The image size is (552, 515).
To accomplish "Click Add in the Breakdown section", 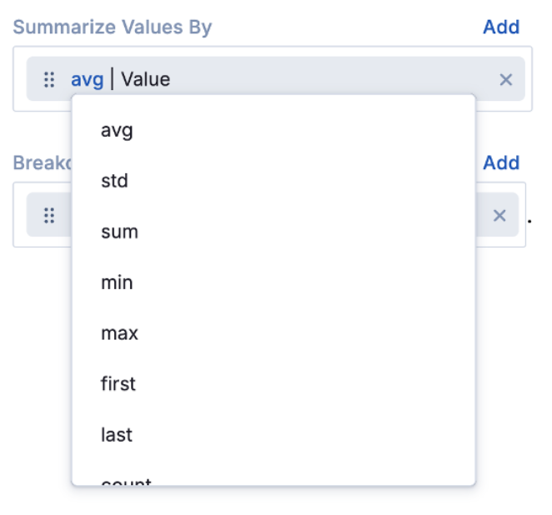I will click(x=501, y=162).
